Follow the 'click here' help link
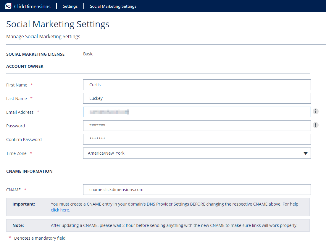Viewport: 326px width, 250px height. pos(60,210)
